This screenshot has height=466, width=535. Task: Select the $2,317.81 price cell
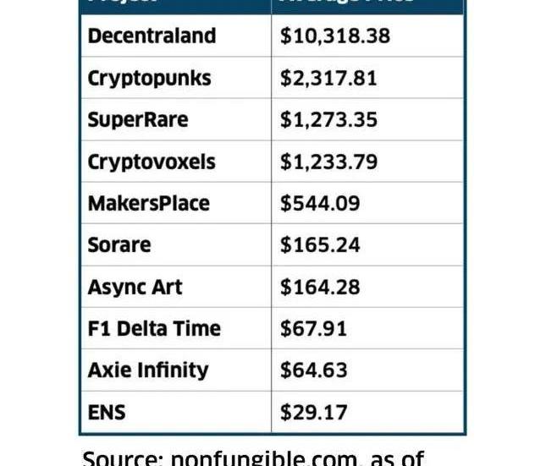367,78
